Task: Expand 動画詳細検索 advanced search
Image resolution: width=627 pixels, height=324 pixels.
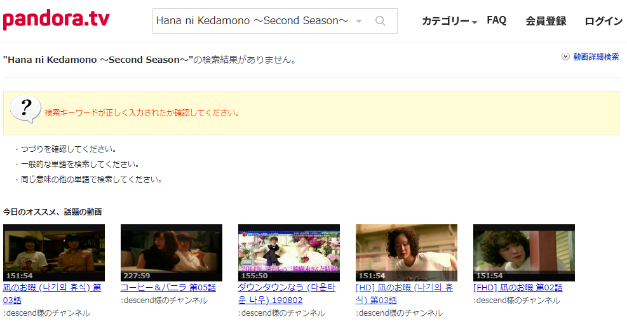Action: tap(596, 57)
